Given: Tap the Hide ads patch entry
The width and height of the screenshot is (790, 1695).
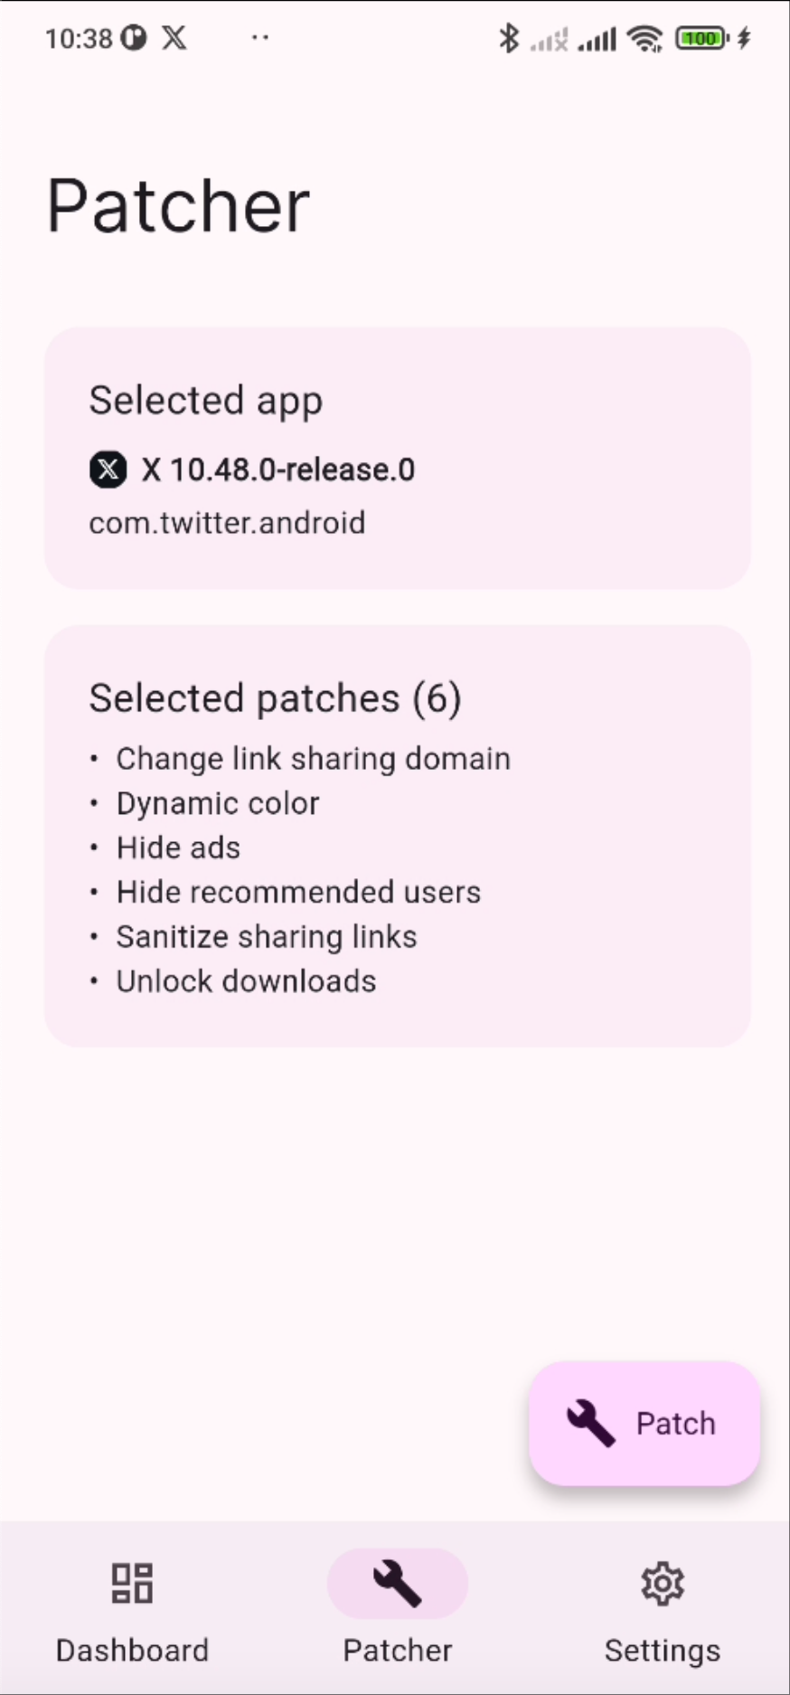Looking at the screenshot, I should 178,847.
